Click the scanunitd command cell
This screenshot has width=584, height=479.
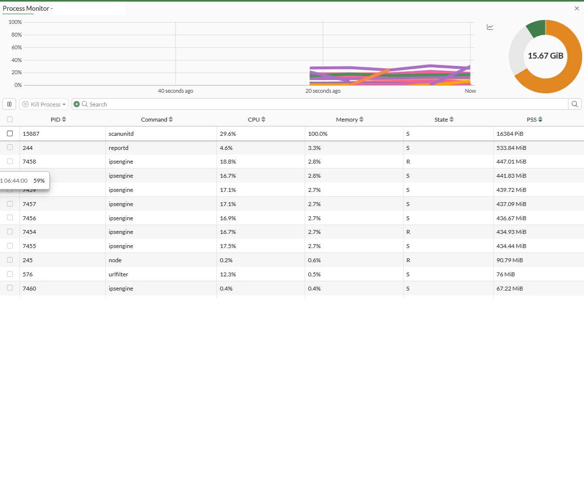(121, 134)
